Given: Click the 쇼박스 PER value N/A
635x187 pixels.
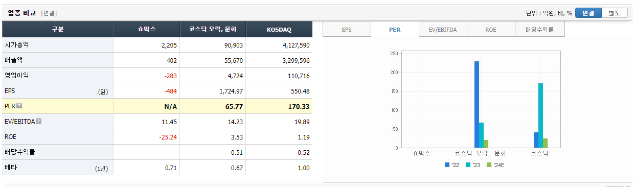Looking at the screenshot, I should [x=171, y=107].
